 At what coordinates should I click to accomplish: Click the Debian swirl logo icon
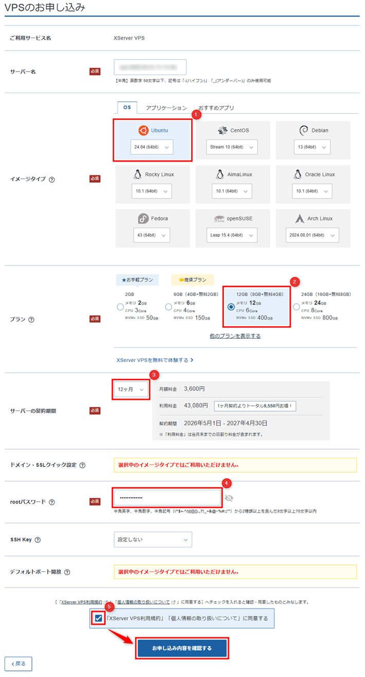click(303, 130)
